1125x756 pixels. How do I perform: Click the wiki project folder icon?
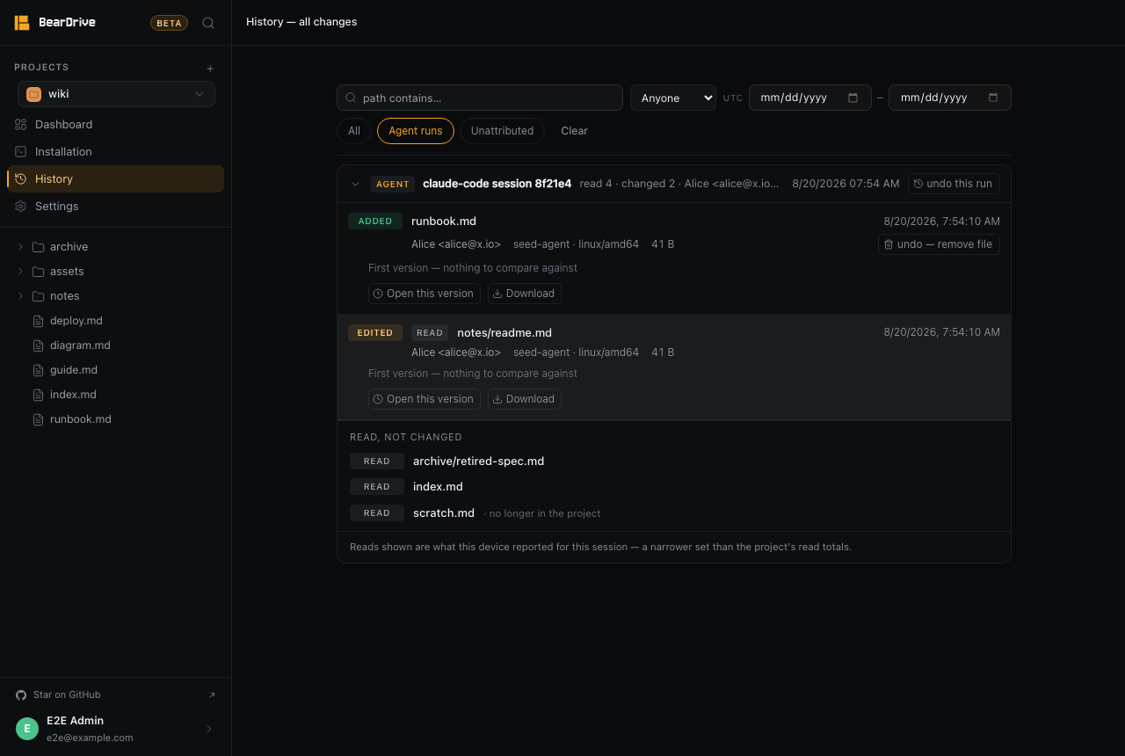click(x=33, y=94)
